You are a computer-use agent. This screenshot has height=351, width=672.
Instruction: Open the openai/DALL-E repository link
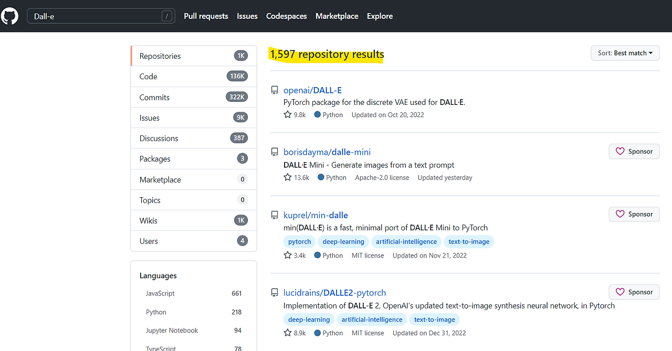(312, 90)
